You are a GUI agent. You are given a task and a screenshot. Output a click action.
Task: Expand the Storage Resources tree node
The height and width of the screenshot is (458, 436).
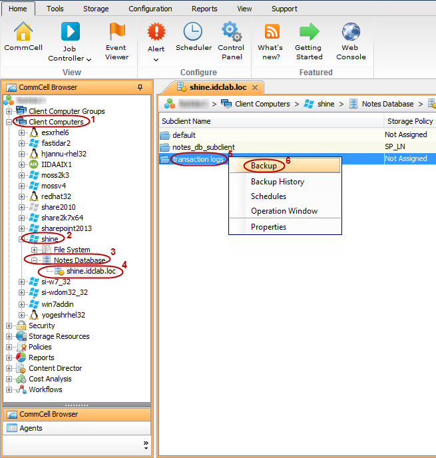tap(9, 336)
